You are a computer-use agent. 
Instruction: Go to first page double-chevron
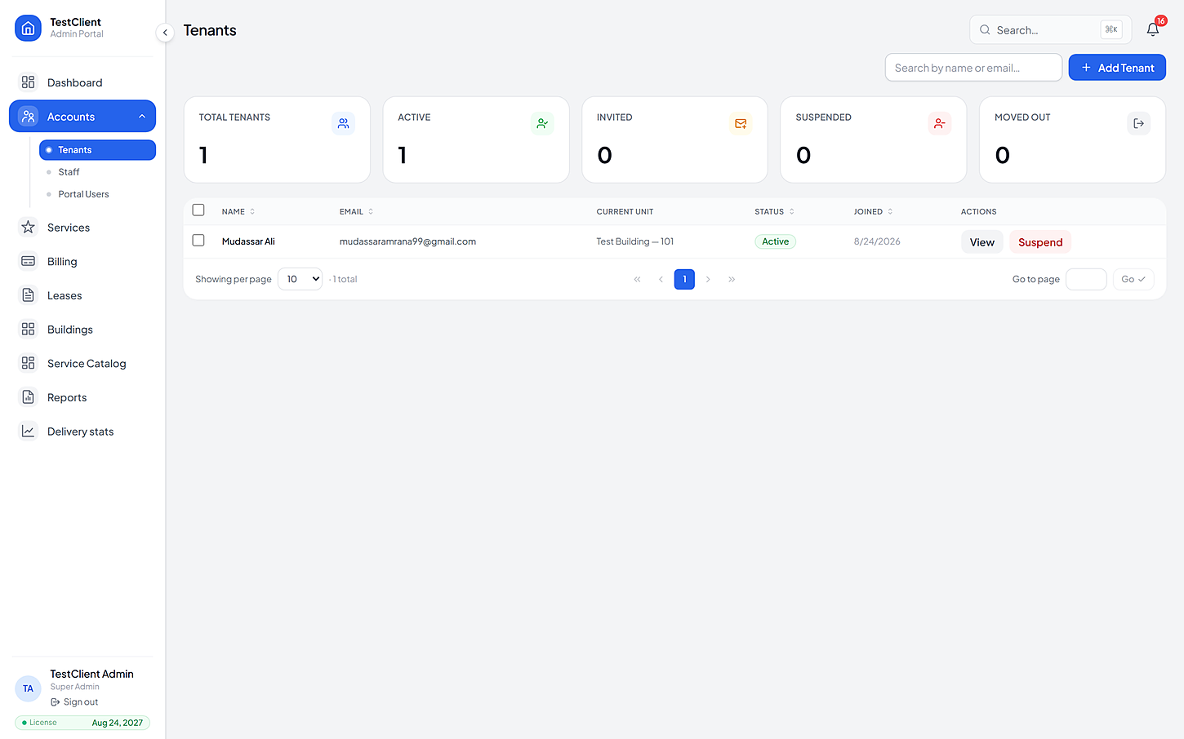(x=638, y=279)
